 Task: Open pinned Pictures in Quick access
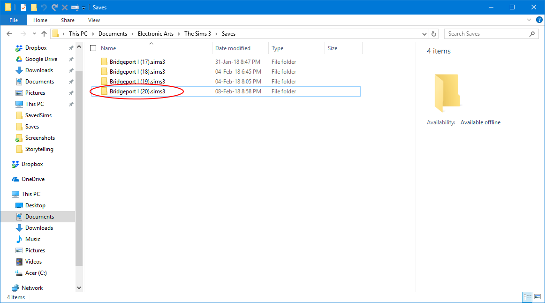click(x=35, y=93)
